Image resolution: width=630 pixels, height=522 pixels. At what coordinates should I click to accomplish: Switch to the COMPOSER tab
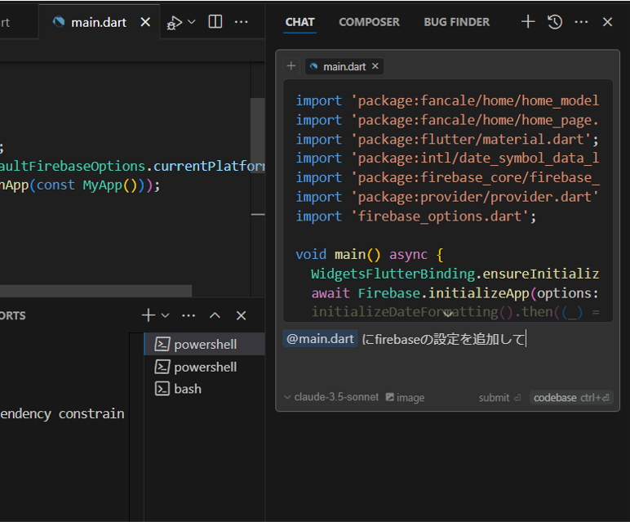[x=369, y=22]
